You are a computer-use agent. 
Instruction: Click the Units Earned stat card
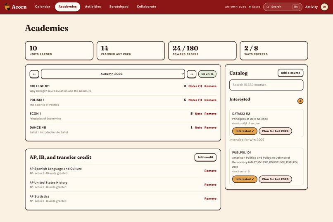59,50
